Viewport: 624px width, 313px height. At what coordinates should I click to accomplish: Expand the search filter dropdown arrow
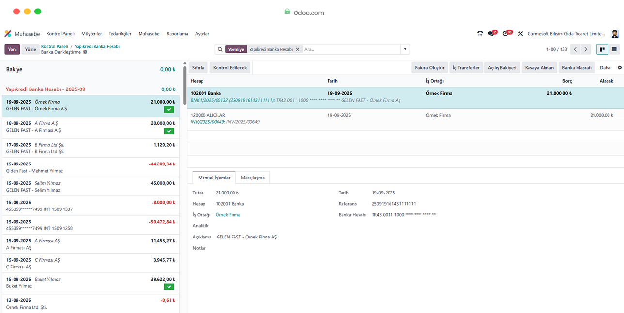405,49
